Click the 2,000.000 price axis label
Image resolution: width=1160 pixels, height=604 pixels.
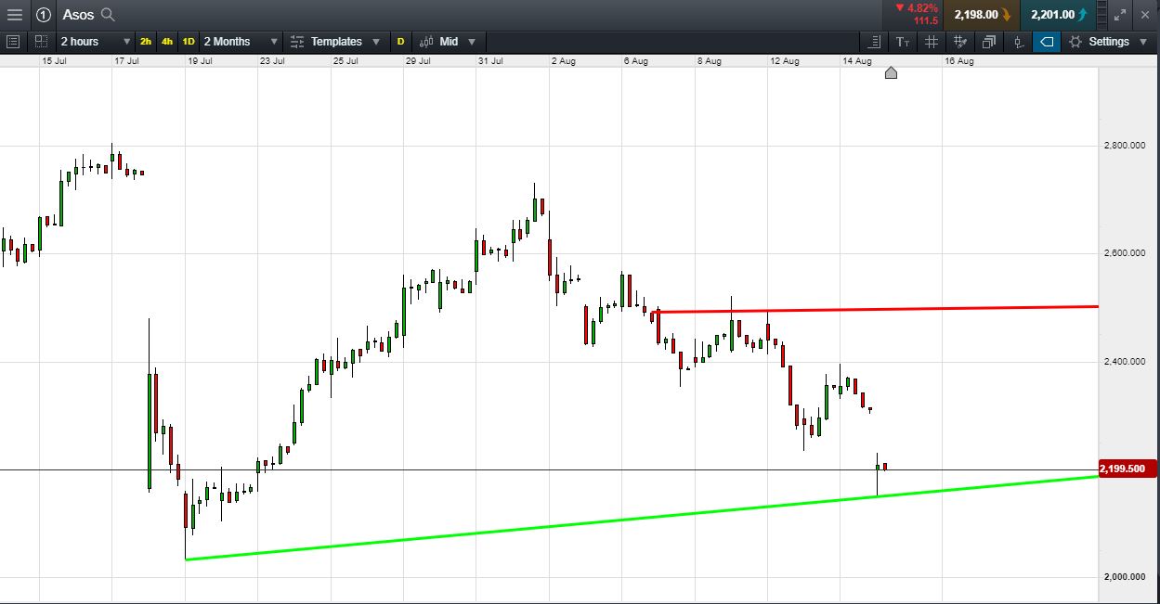click(x=1124, y=576)
